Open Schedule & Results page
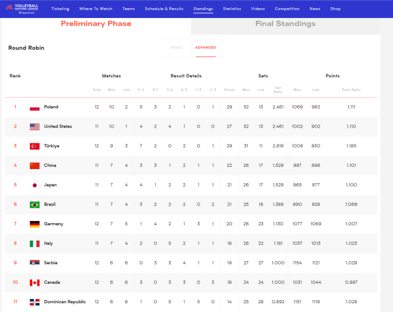 tap(164, 9)
